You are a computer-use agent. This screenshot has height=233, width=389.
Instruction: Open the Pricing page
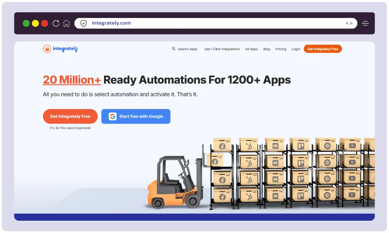[x=281, y=49]
